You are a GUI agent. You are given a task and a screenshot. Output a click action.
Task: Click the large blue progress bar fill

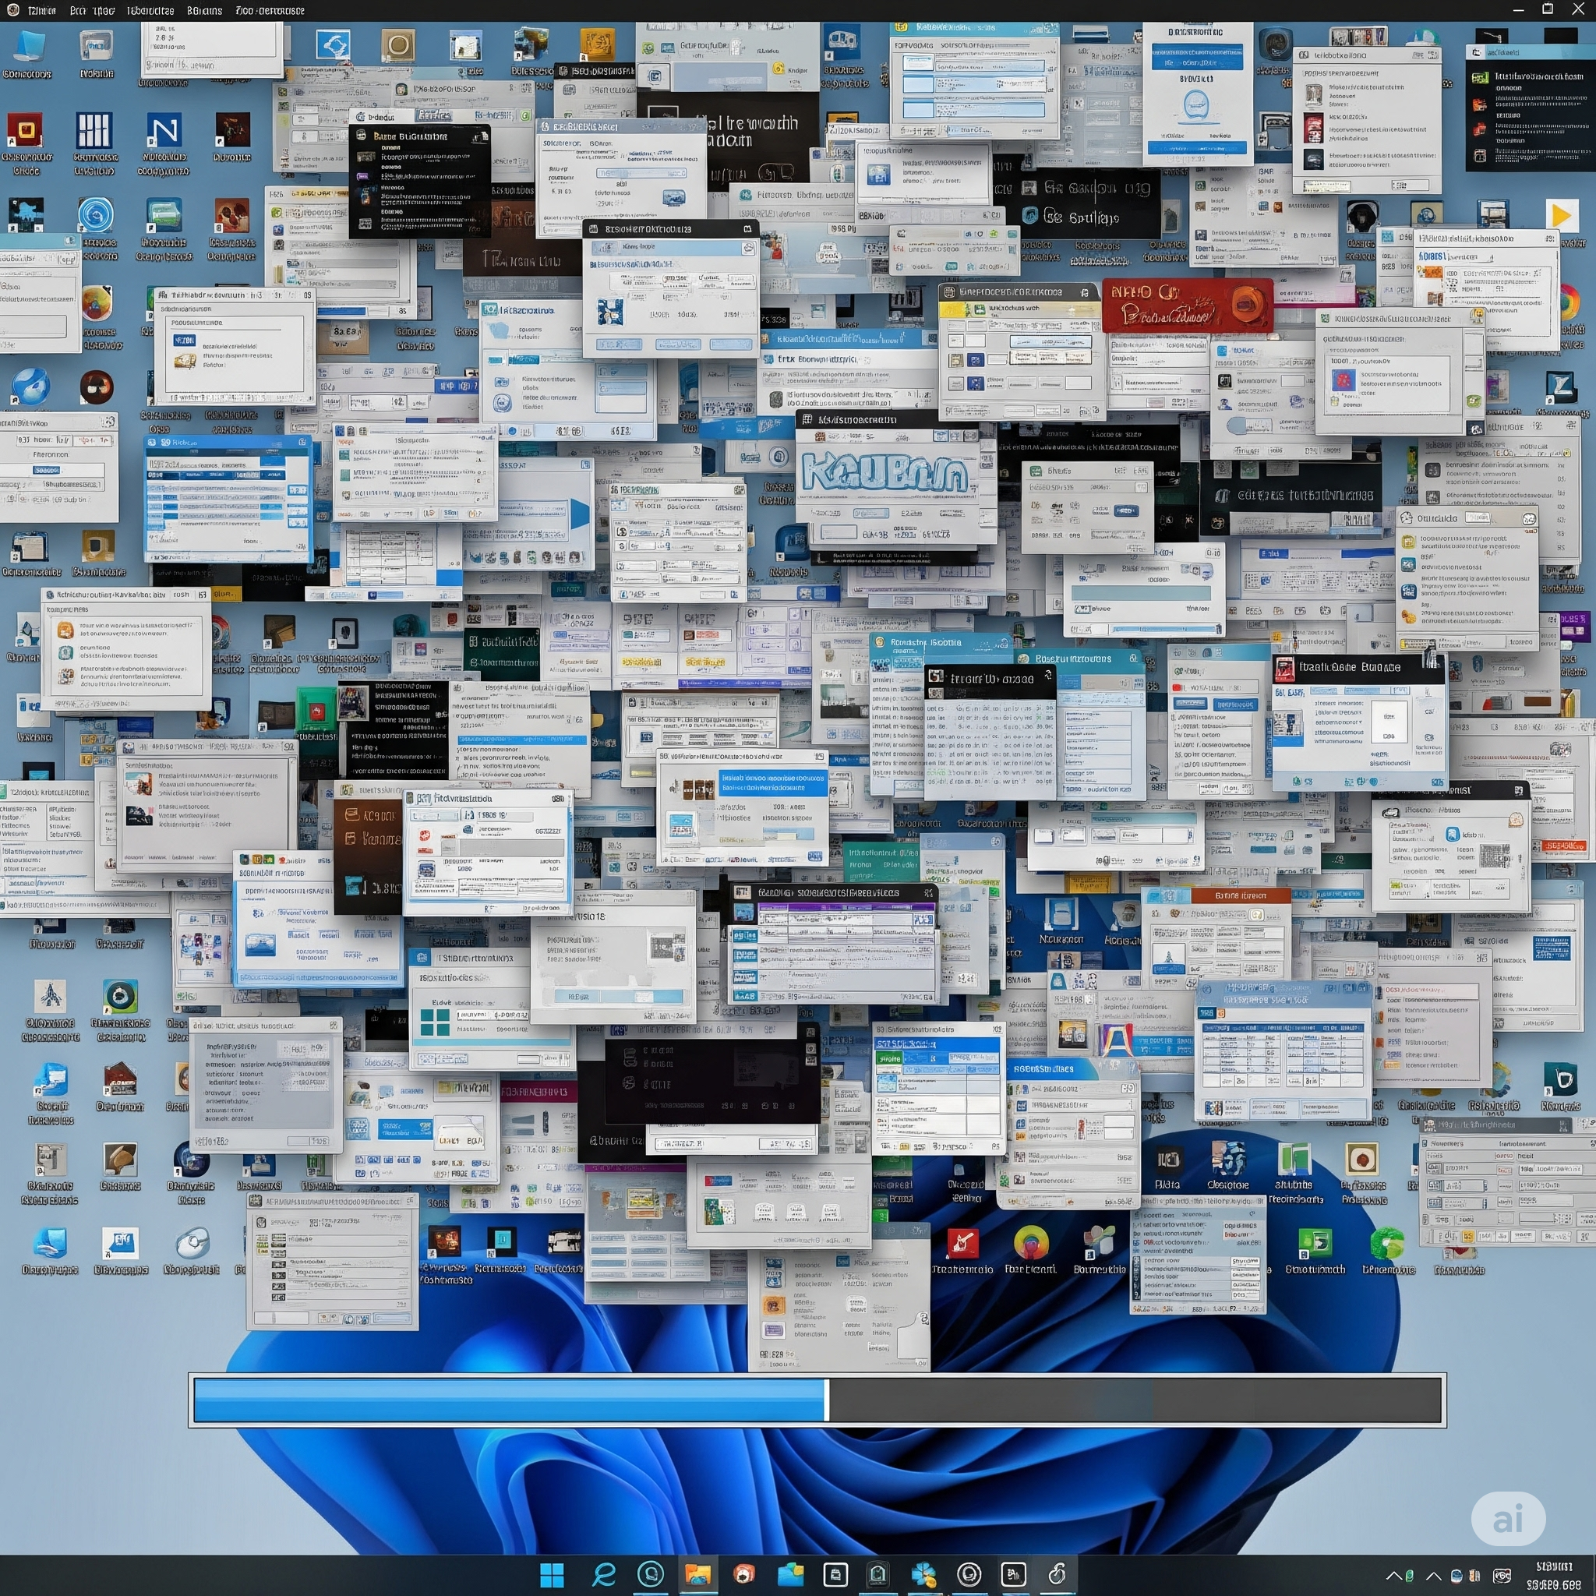[509, 1400]
